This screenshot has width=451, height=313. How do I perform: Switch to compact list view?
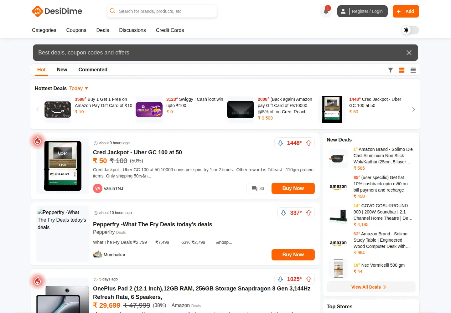coord(413,70)
